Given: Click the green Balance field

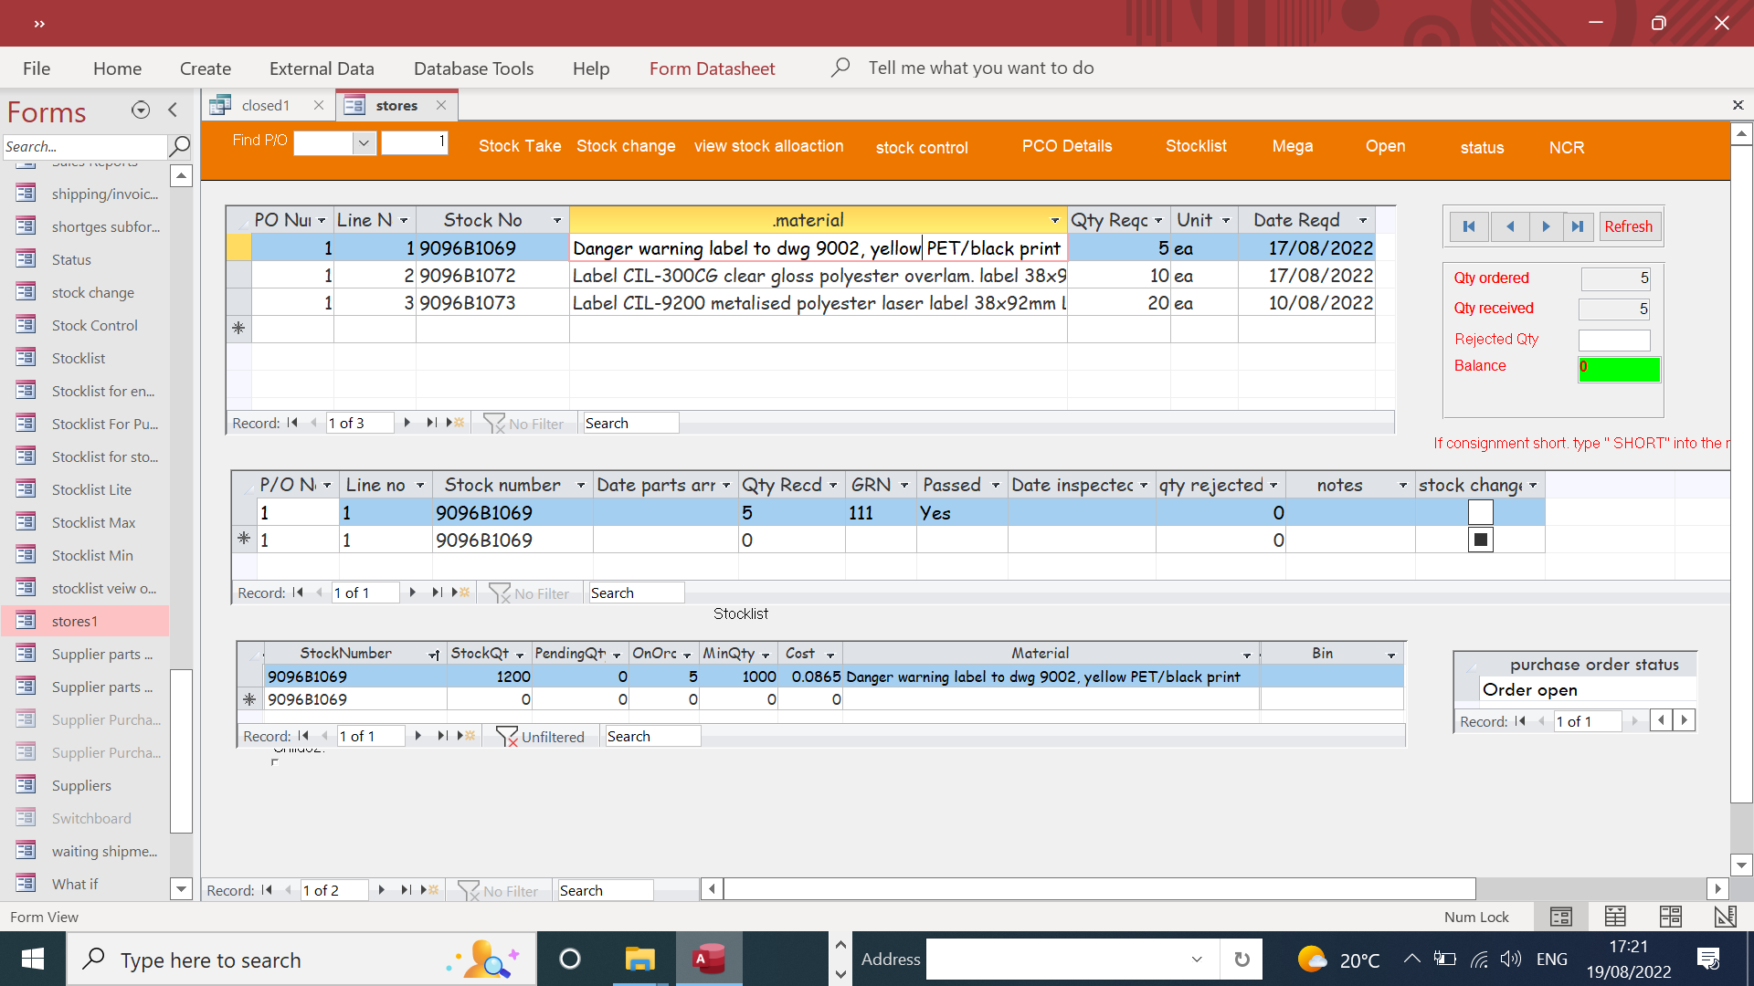Looking at the screenshot, I should tap(1619, 369).
